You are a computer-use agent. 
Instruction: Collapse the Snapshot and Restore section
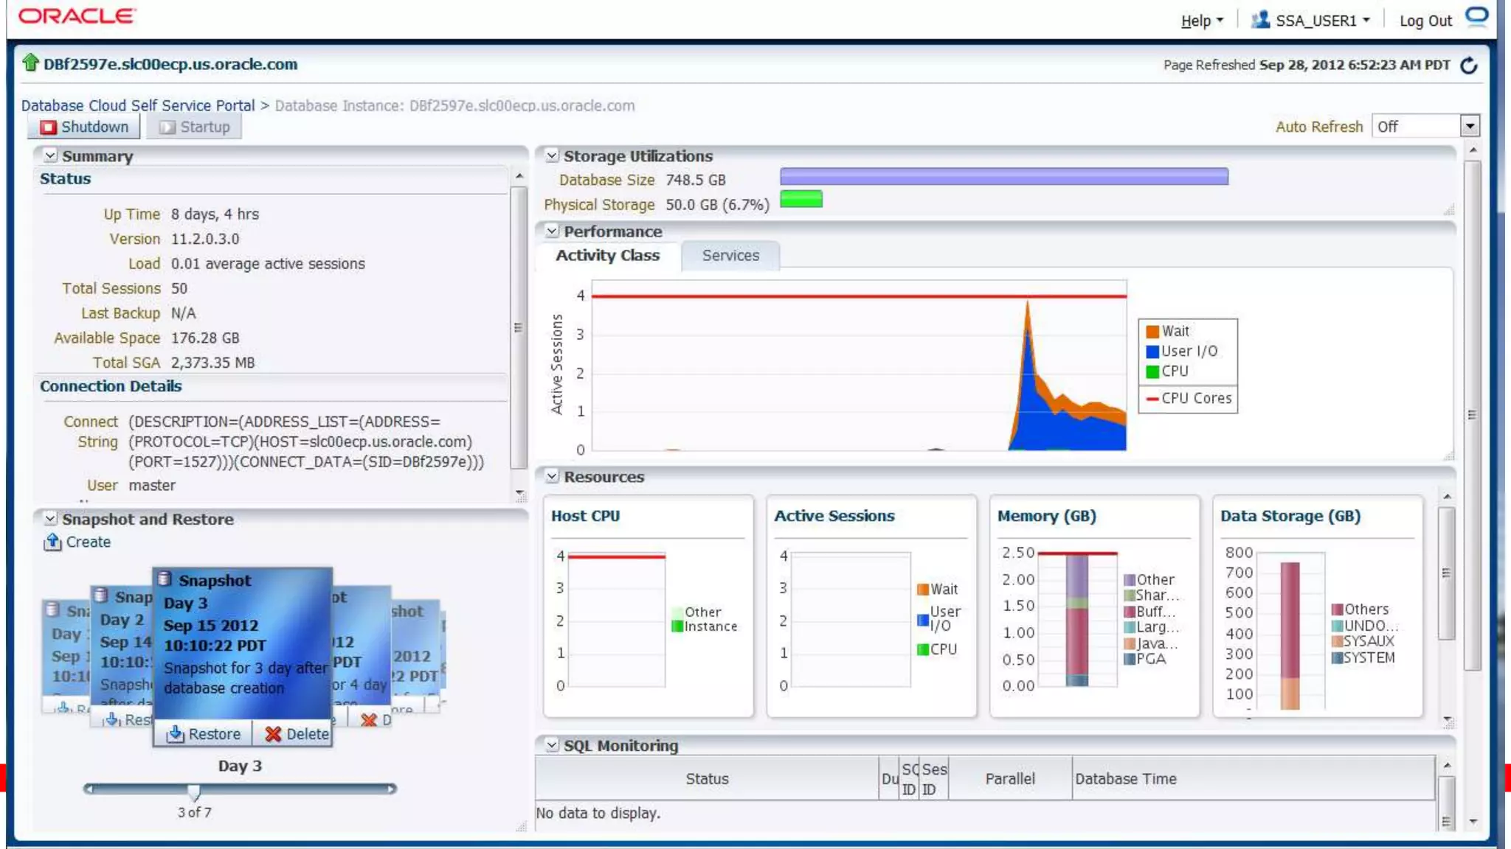click(x=50, y=519)
